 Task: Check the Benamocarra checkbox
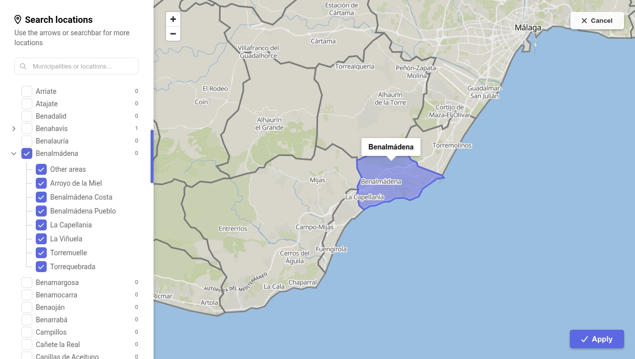pos(27,295)
